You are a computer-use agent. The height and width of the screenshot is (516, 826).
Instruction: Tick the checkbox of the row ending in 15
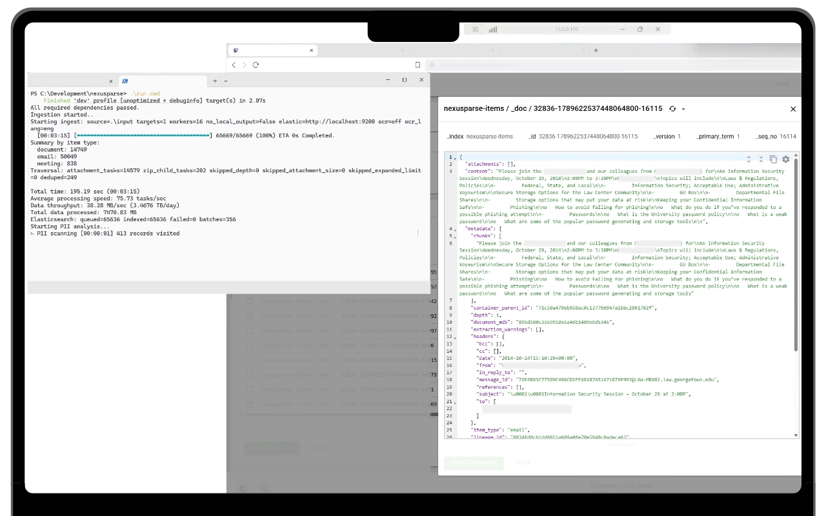click(x=249, y=360)
